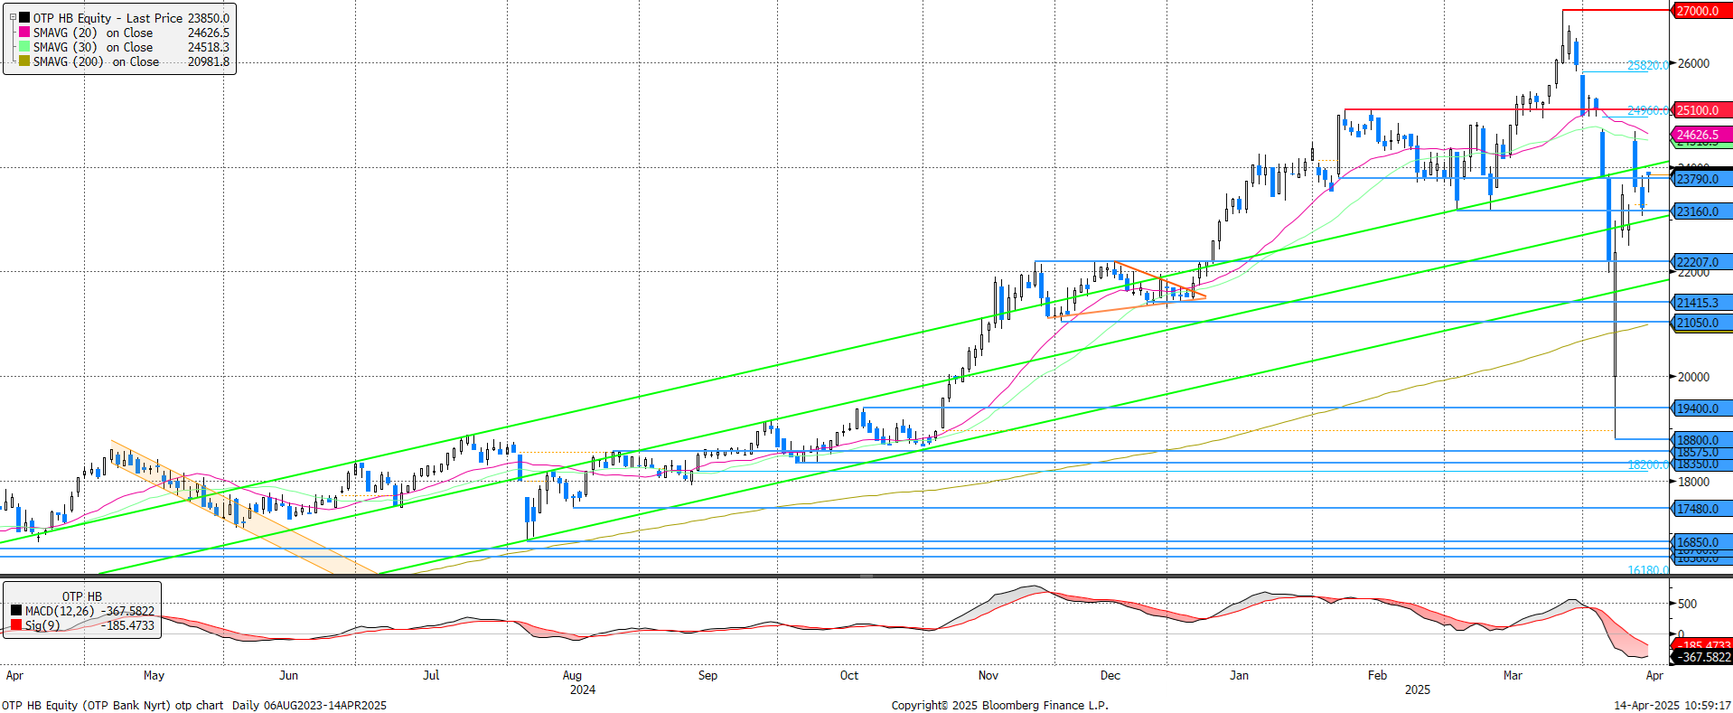Click the red 25100.0 resistance label
The width and height of the screenshot is (1733, 713).
click(x=1698, y=110)
